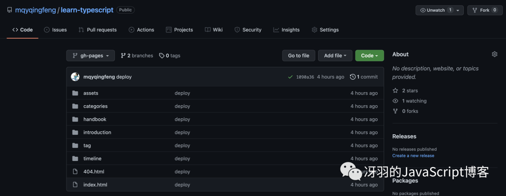Open the Pull requests tab
Viewport: 506px width, 196px height.
(x=97, y=29)
